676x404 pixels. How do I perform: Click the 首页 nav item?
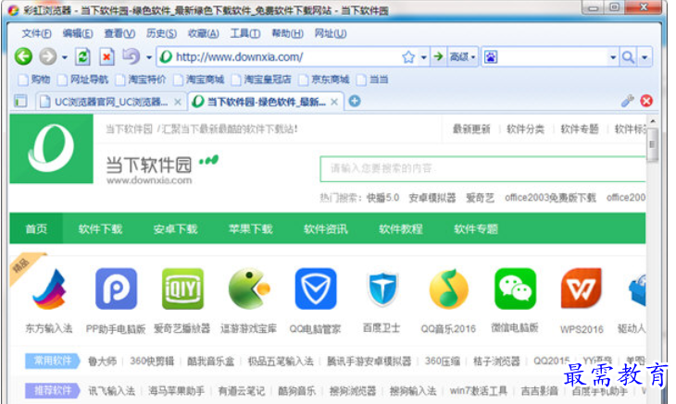tap(36, 229)
